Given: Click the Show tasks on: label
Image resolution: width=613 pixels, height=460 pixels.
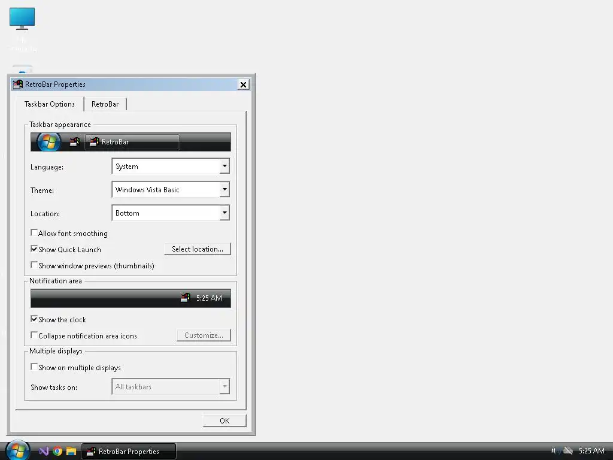Looking at the screenshot, I should [x=54, y=388].
